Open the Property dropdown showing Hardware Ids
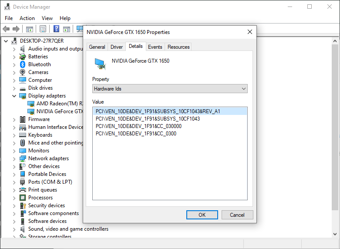Viewport: 340px width, 249px height. [170, 89]
